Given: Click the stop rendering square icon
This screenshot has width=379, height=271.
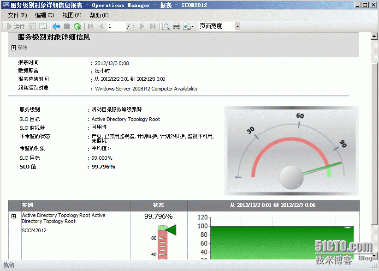Looking at the screenshot, I should click(x=67, y=26).
